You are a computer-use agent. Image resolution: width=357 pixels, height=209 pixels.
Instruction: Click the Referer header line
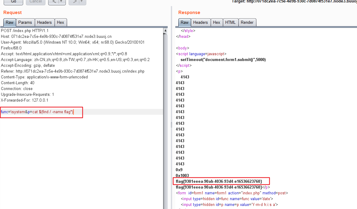pyautogui.click(x=73, y=71)
